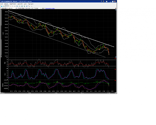Open the Charts menu
This screenshot has height=125, width=156.
pos(6,4)
